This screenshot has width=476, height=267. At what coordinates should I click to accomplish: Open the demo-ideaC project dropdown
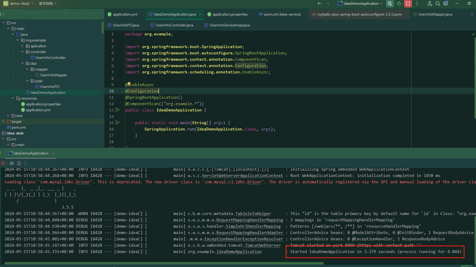22,3
